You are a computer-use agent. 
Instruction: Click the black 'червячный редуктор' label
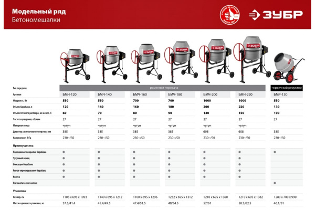click(287, 88)
